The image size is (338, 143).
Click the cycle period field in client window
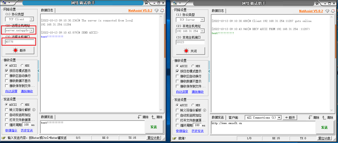26,125
